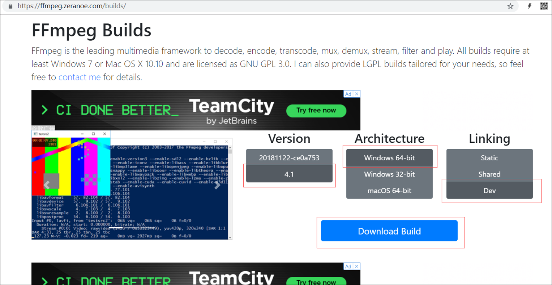
Task: Select Windows 32-bit architecture
Action: (x=389, y=174)
